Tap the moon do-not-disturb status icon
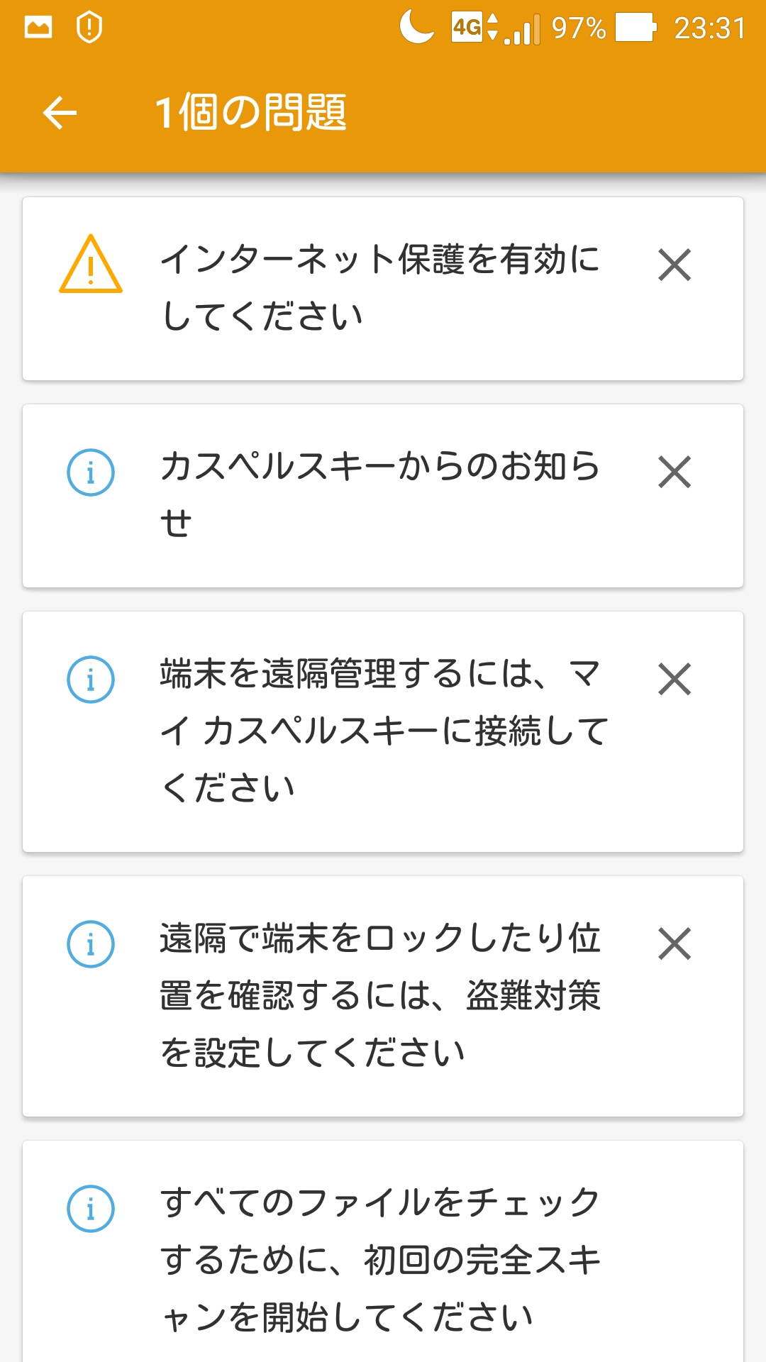Image resolution: width=766 pixels, height=1362 pixels. click(416, 28)
